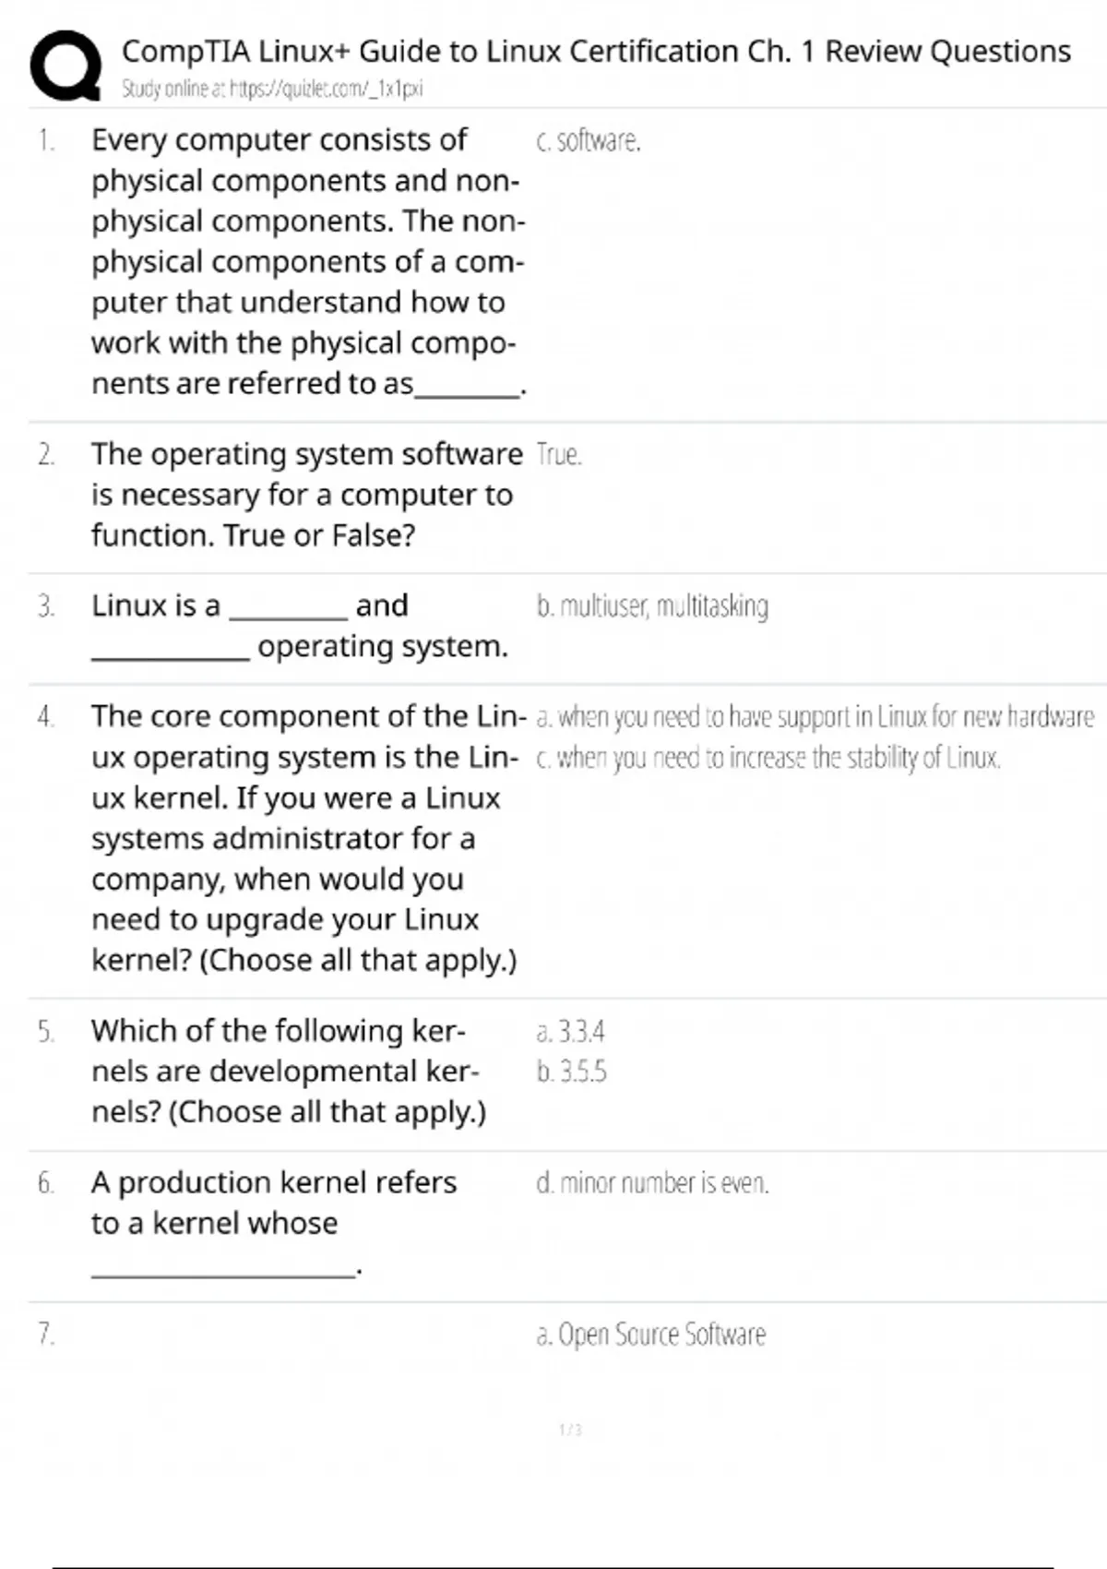Select answer about increasing Linux stability
The image size is (1107, 1569).
pyautogui.click(x=768, y=758)
